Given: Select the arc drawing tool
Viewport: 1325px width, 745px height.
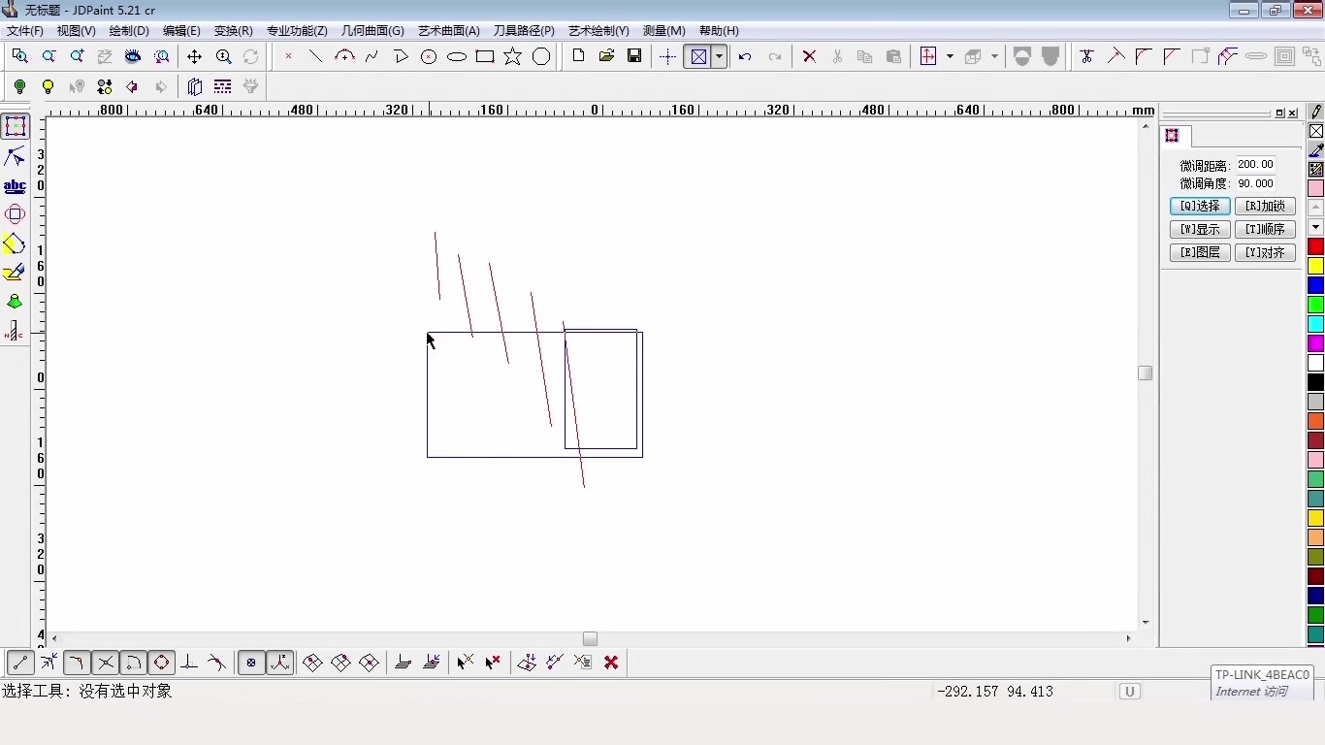Looking at the screenshot, I should (344, 56).
